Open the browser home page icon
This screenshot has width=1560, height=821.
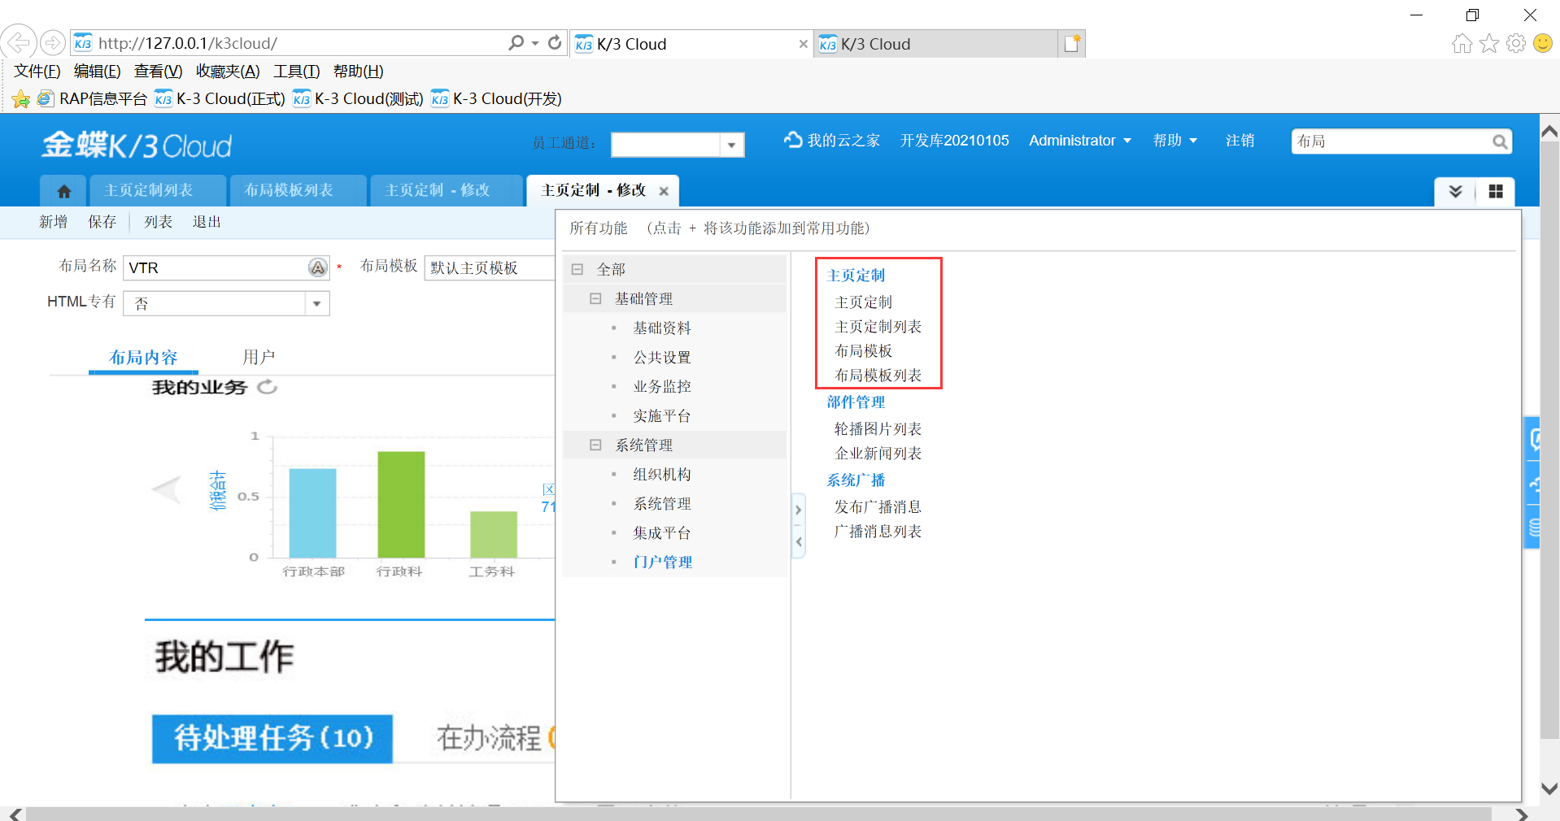1462,43
